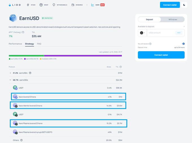Click the Aave Mantle levered Ethena icon
The height and width of the screenshot is (143, 192).
pyautogui.click(x=15, y=105)
